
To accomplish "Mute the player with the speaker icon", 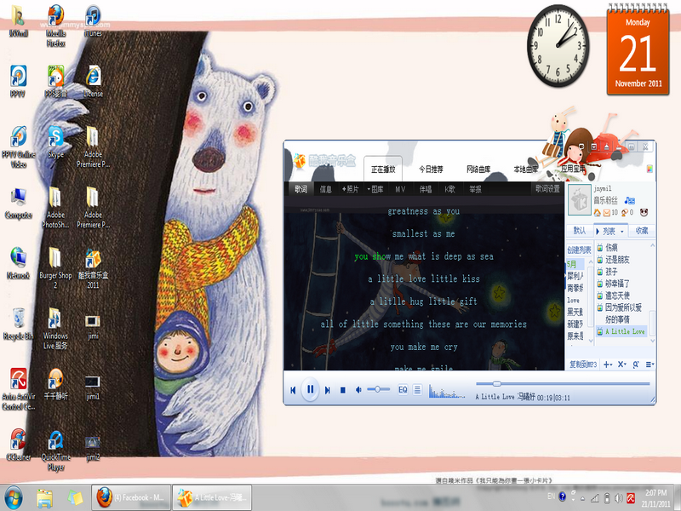I will coord(358,390).
